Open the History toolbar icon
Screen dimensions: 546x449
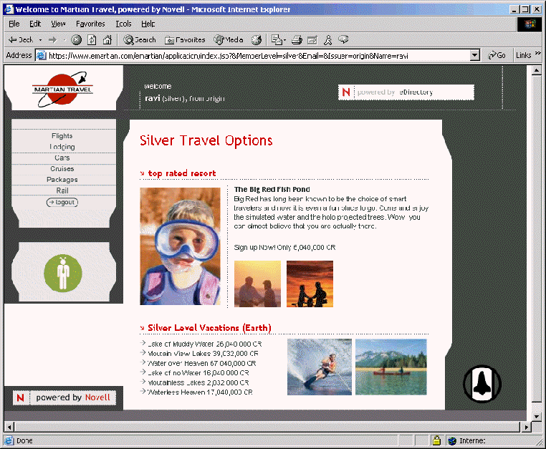(x=256, y=40)
